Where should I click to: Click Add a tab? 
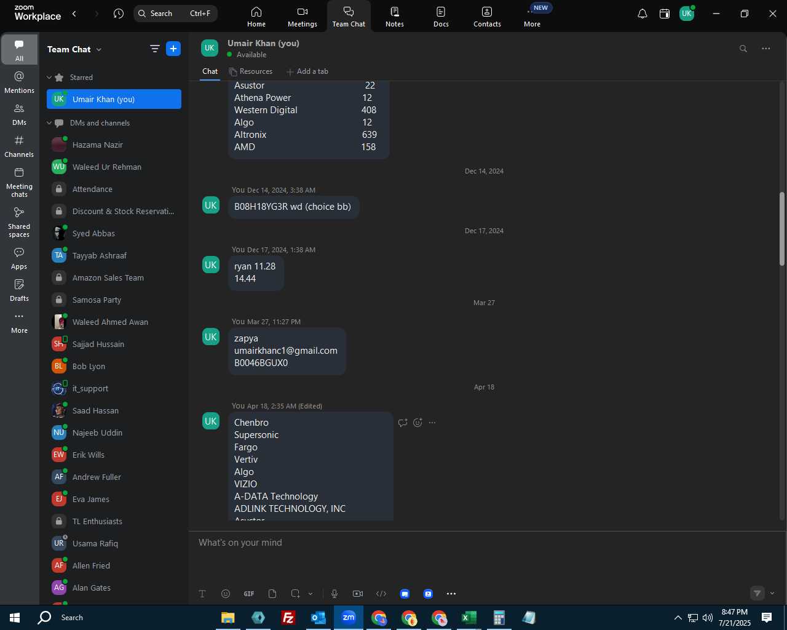tap(307, 71)
